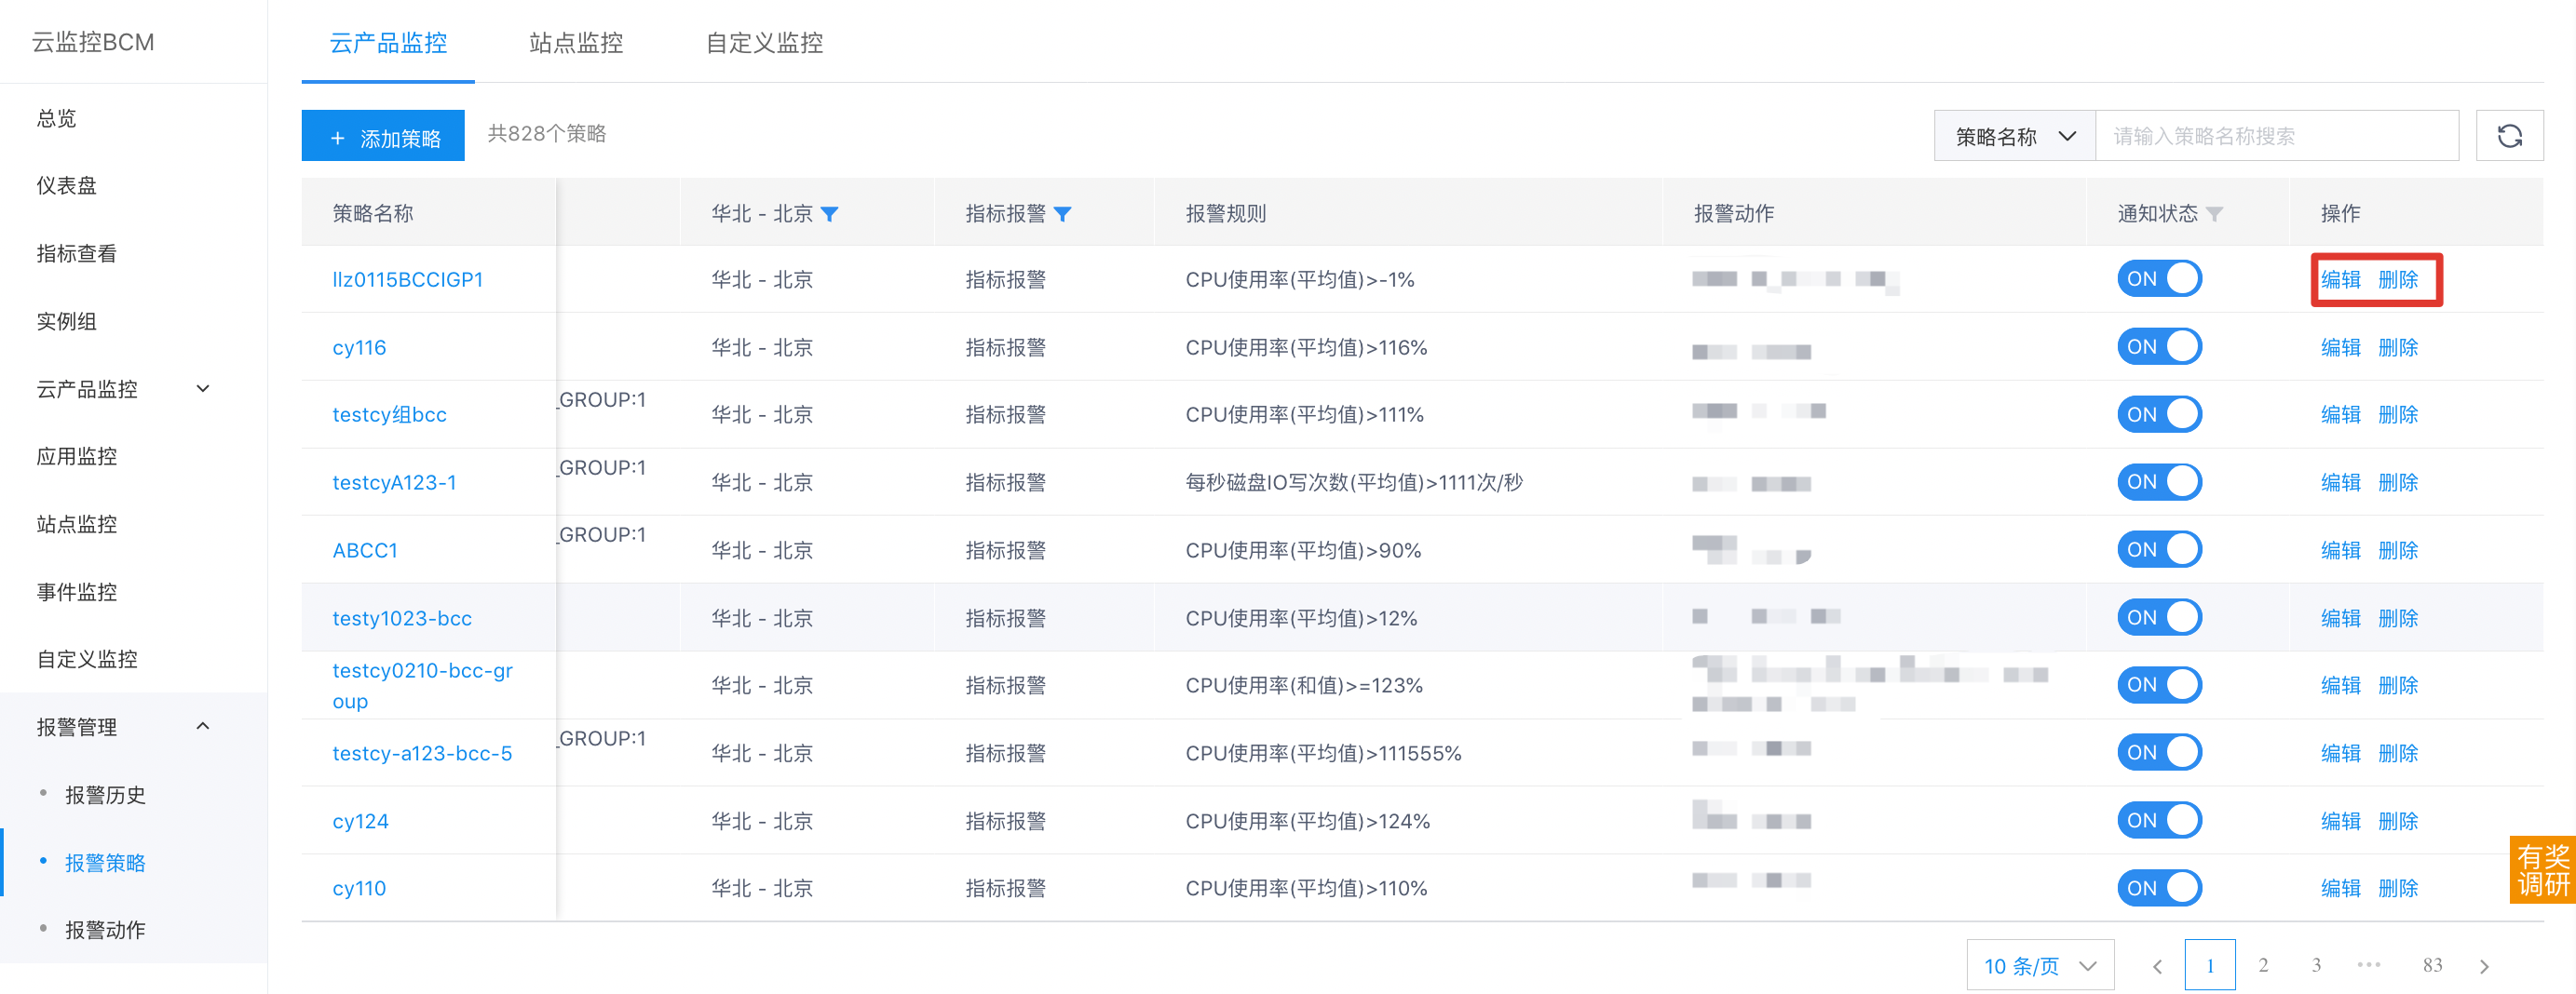The height and width of the screenshot is (994, 2576).
Task: Open 站点监控 in the sidebar
Action: [76, 523]
